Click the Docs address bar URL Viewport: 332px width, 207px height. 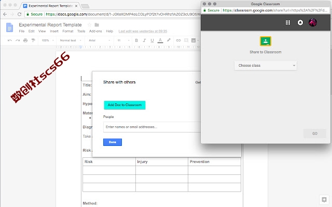(123, 14)
